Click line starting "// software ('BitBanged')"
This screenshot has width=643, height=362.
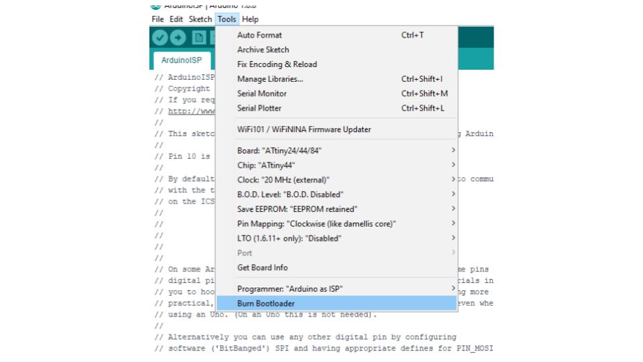point(324,349)
